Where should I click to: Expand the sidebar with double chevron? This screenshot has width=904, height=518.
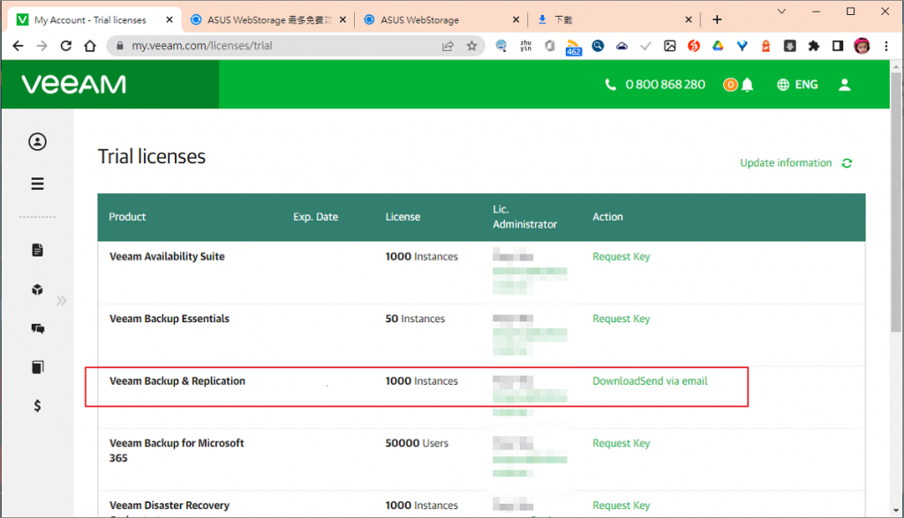point(61,300)
